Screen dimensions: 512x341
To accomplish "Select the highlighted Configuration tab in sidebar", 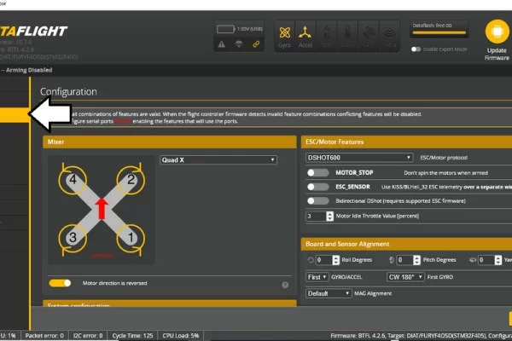I will pos(15,113).
